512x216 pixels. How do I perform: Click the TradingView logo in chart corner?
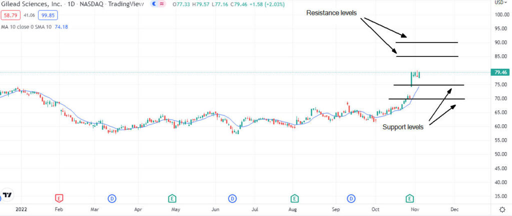7,195
